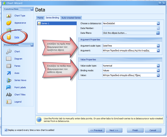
Task: Open the Series Views page
Action: click(x=20, y=80)
